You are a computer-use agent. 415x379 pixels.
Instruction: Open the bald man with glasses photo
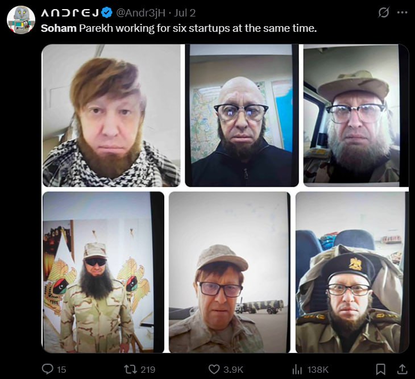[242, 115]
